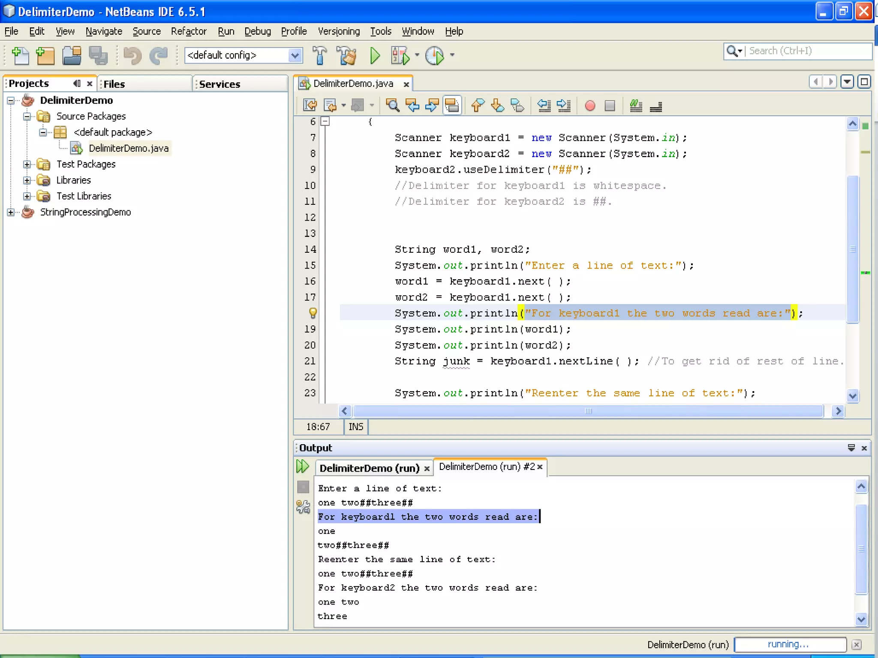Click the New File toolbar icon
The height and width of the screenshot is (658, 878).
point(20,56)
